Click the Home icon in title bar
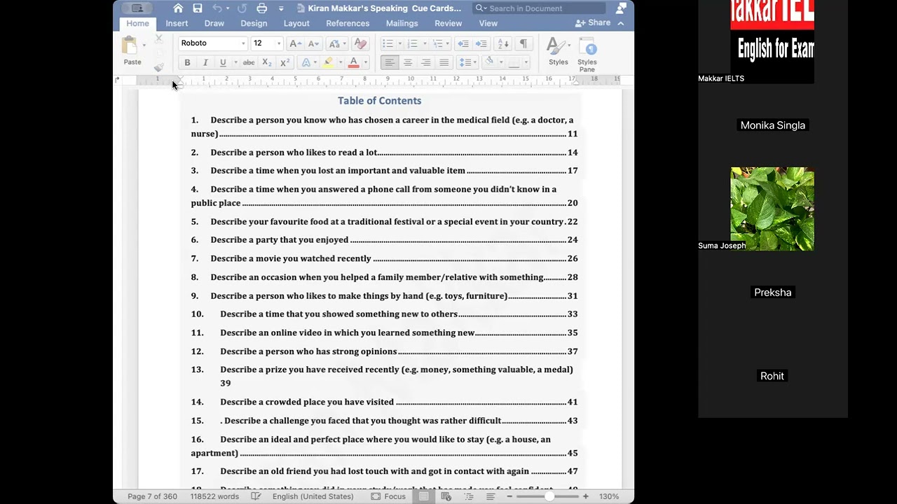 (x=178, y=8)
